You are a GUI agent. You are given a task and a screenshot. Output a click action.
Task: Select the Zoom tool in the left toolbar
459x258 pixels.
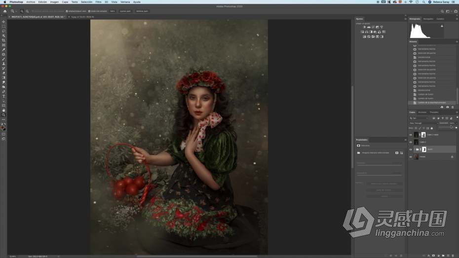tap(3, 115)
